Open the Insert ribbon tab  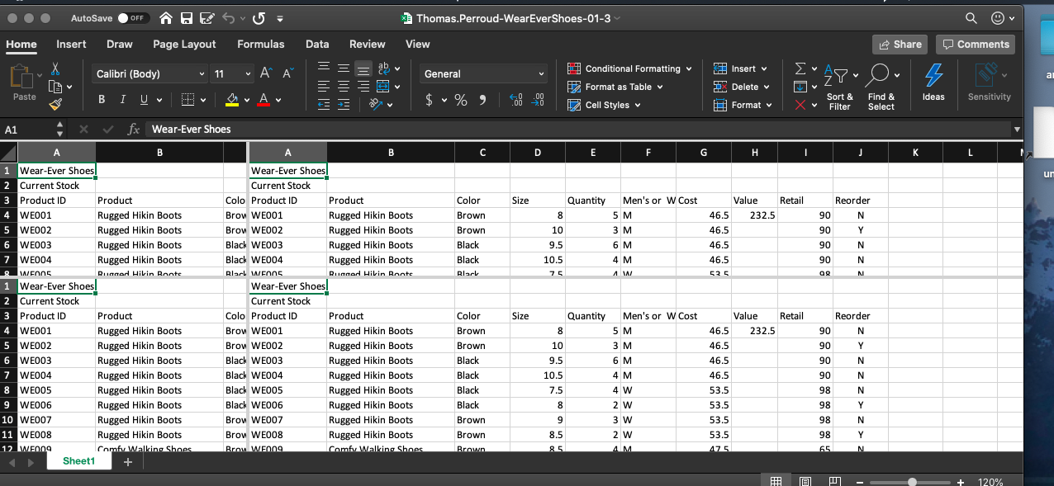tap(71, 45)
